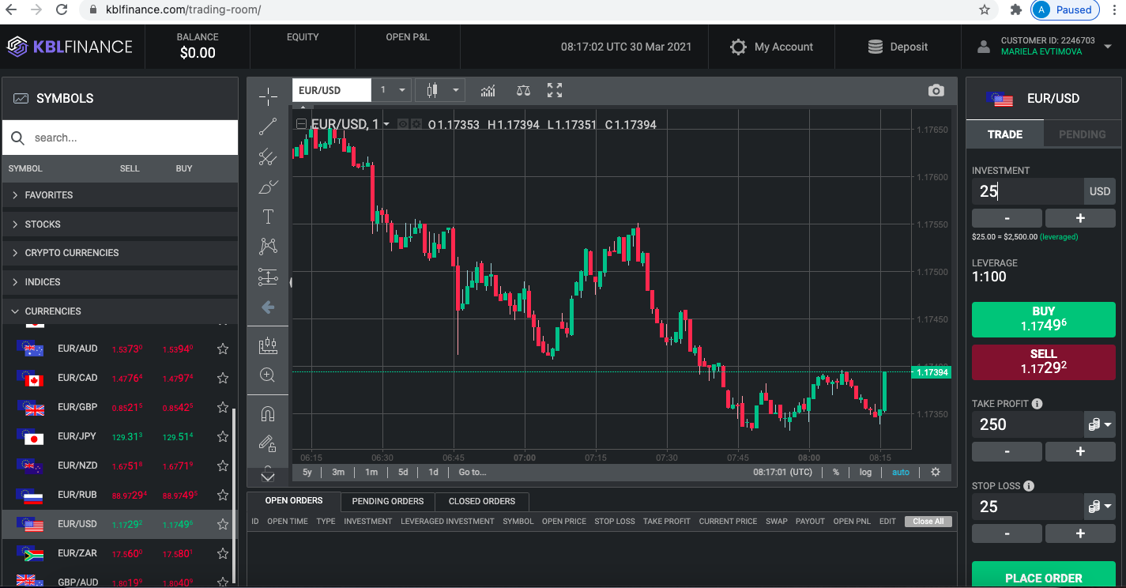Switch to the Pending tab
This screenshot has width=1126, height=588.
(x=1082, y=134)
